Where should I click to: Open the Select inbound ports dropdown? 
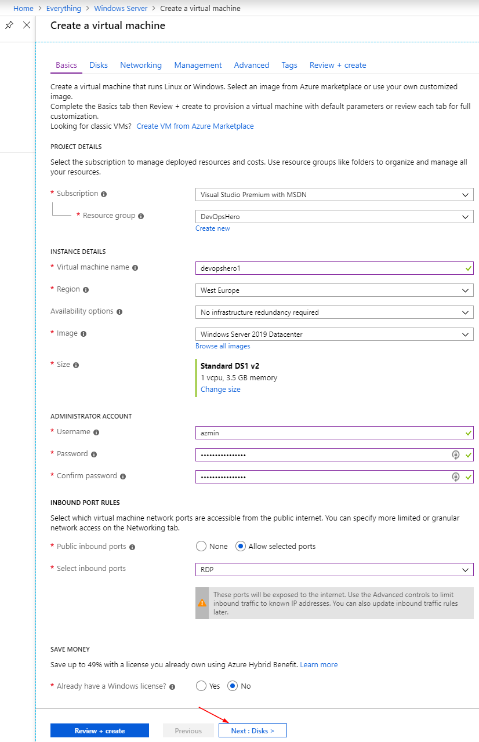click(335, 570)
